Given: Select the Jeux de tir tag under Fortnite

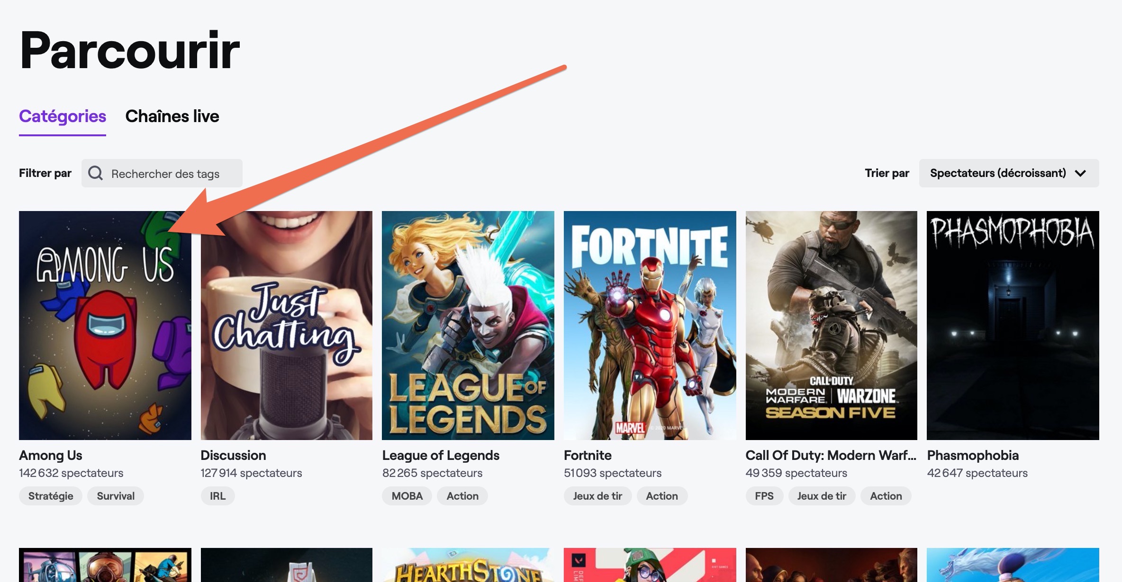Looking at the screenshot, I should (597, 496).
